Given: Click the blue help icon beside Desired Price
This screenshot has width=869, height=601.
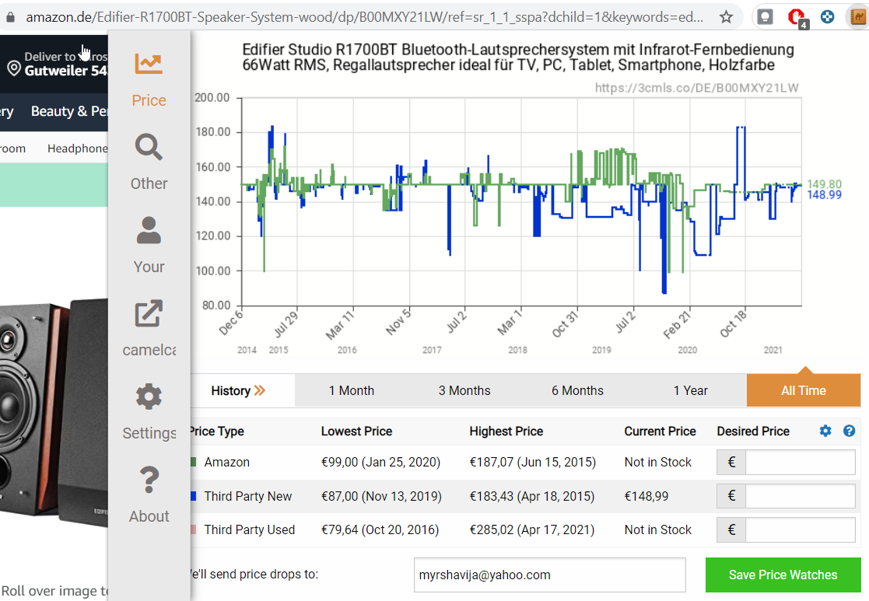Looking at the screenshot, I should point(849,431).
